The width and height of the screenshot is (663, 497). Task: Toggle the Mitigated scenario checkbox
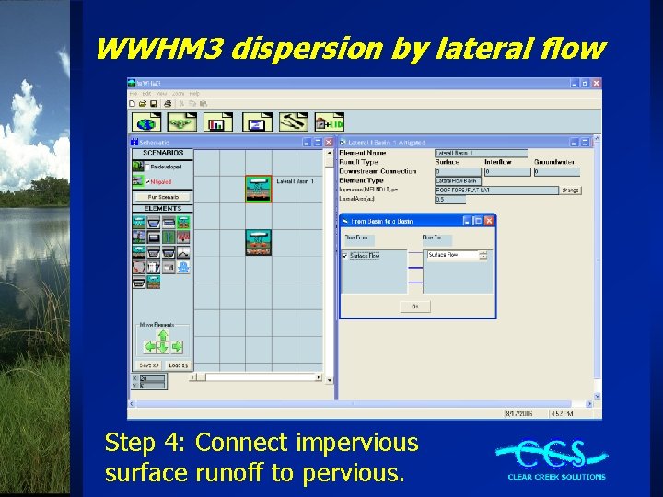click(x=147, y=181)
